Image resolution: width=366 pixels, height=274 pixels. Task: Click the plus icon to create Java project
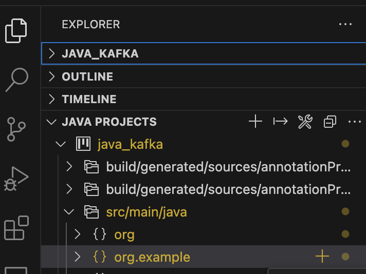pyautogui.click(x=255, y=122)
